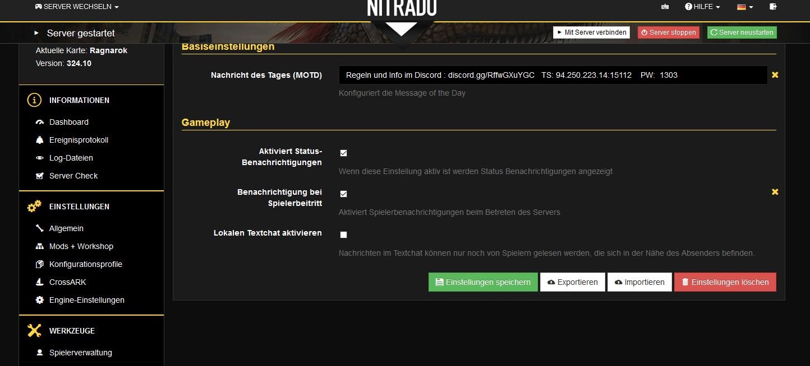Click Einstellungen speichern button
Screen dimensions: 810x366
[x=483, y=282]
